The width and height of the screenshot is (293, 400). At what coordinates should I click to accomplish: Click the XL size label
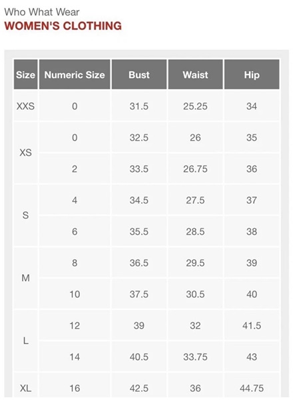click(26, 388)
